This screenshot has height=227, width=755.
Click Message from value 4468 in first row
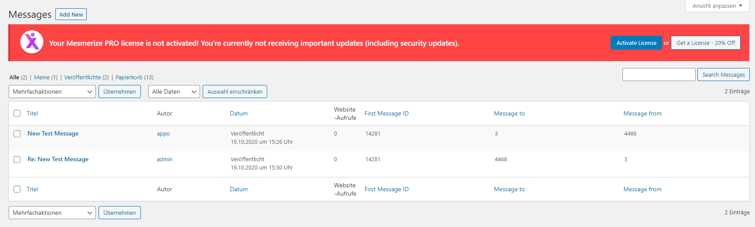click(630, 133)
